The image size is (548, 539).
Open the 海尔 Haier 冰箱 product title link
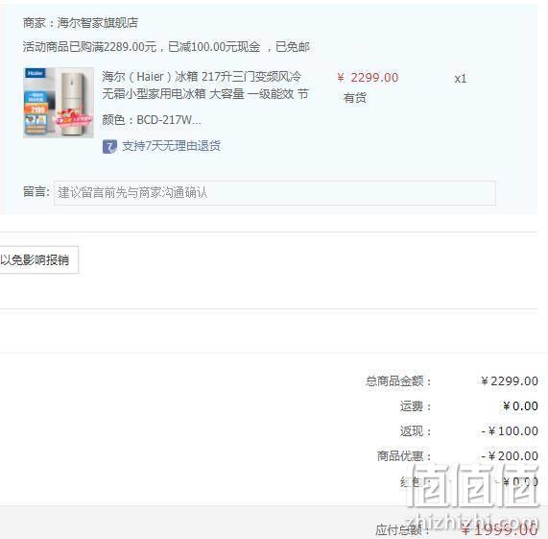coord(205,85)
